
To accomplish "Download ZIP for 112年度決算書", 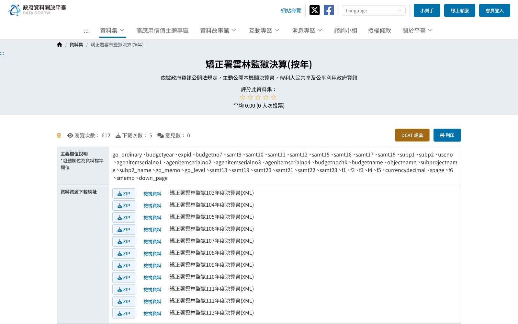I will click(124, 301).
